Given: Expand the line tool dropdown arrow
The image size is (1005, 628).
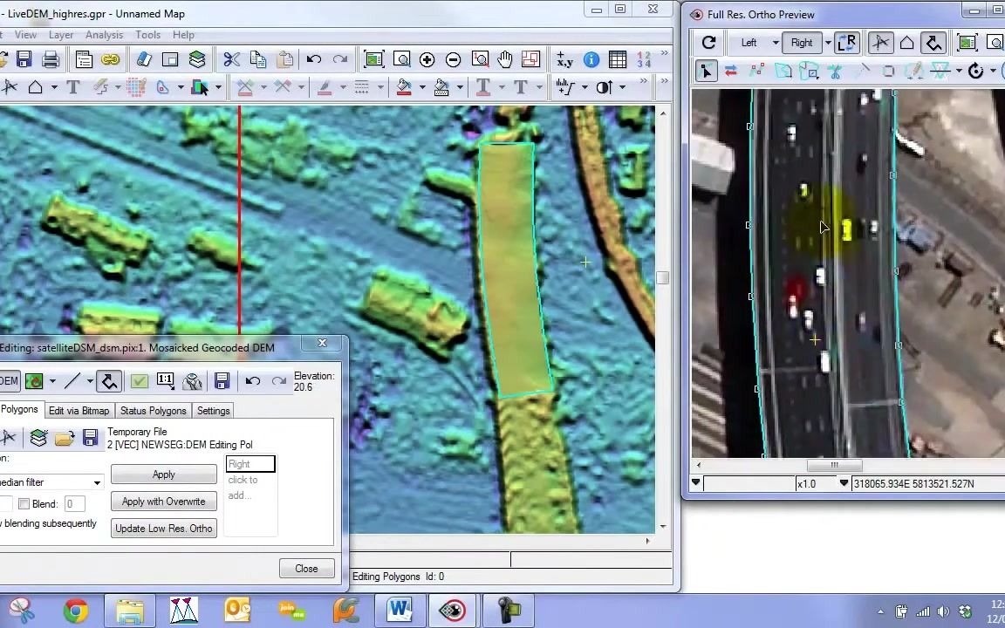Looking at the screenshot, I should point(89,381).
